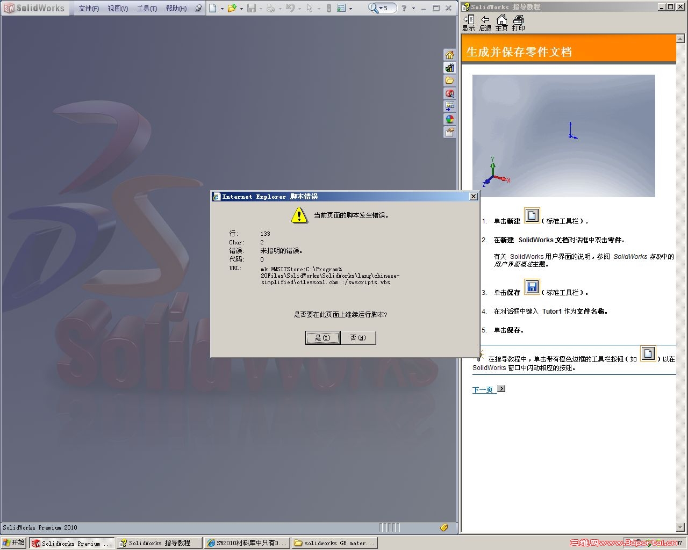Go back with 后退 in the tutorial window
Viewport: 688px width, 550px height.
pos(485,23)
